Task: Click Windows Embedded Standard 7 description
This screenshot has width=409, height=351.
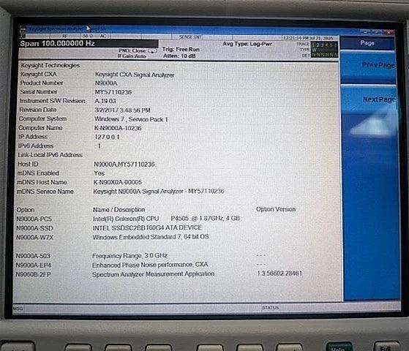Action: point(151,237)
